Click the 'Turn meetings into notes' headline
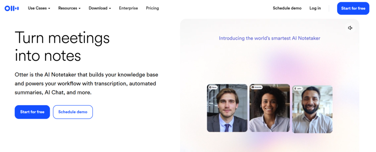Viewport: 376px width, 152px height. click(x=62, y=46)
